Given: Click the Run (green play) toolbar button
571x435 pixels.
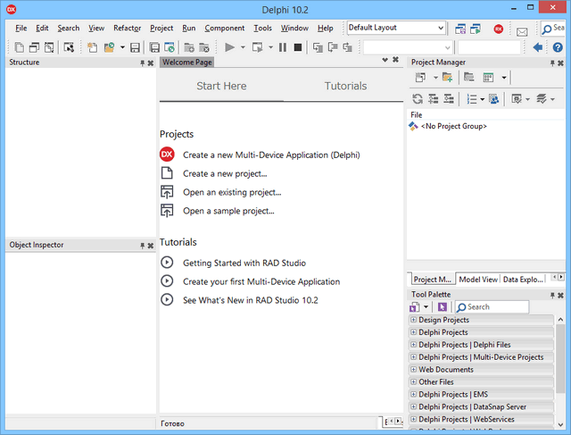Looking at the screenshot, I should click(229, 46).
